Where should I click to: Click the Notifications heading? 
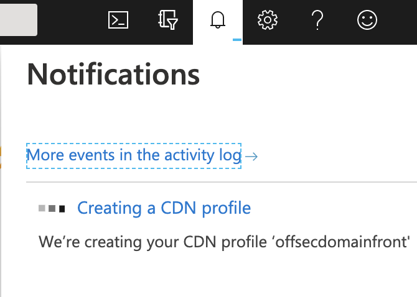(113, 74)
